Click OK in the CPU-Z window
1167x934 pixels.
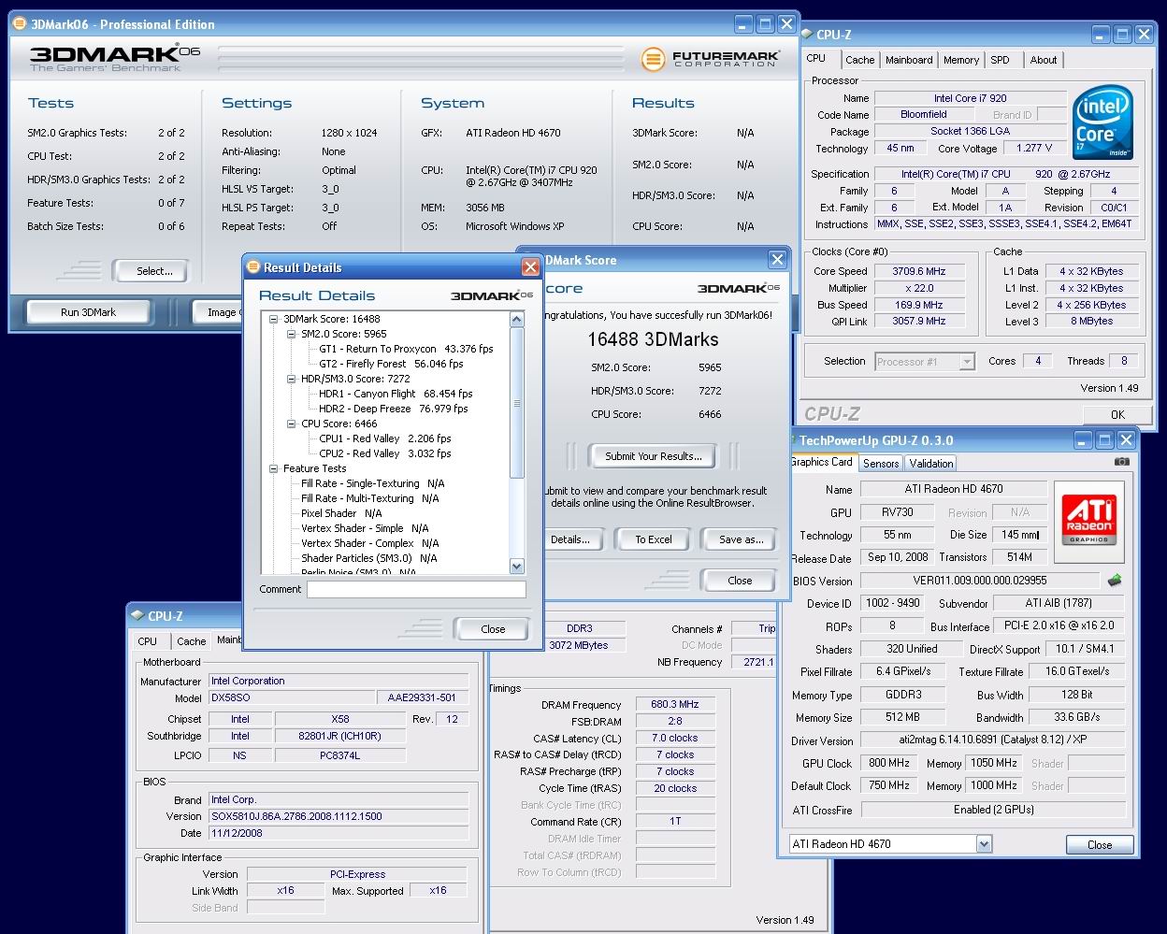point(1117,414)
